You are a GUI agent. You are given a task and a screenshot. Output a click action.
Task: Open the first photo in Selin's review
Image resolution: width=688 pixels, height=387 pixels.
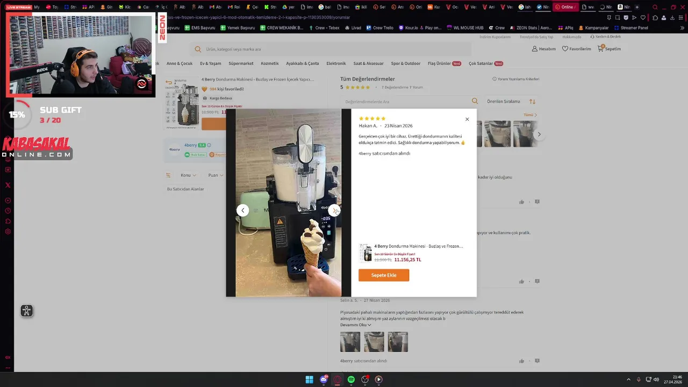click(x=350, y=342)
